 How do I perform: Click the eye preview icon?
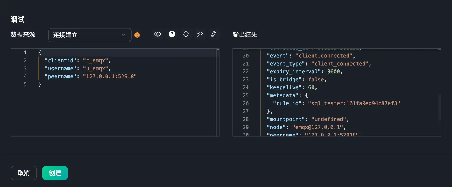[x=158, y=34]
